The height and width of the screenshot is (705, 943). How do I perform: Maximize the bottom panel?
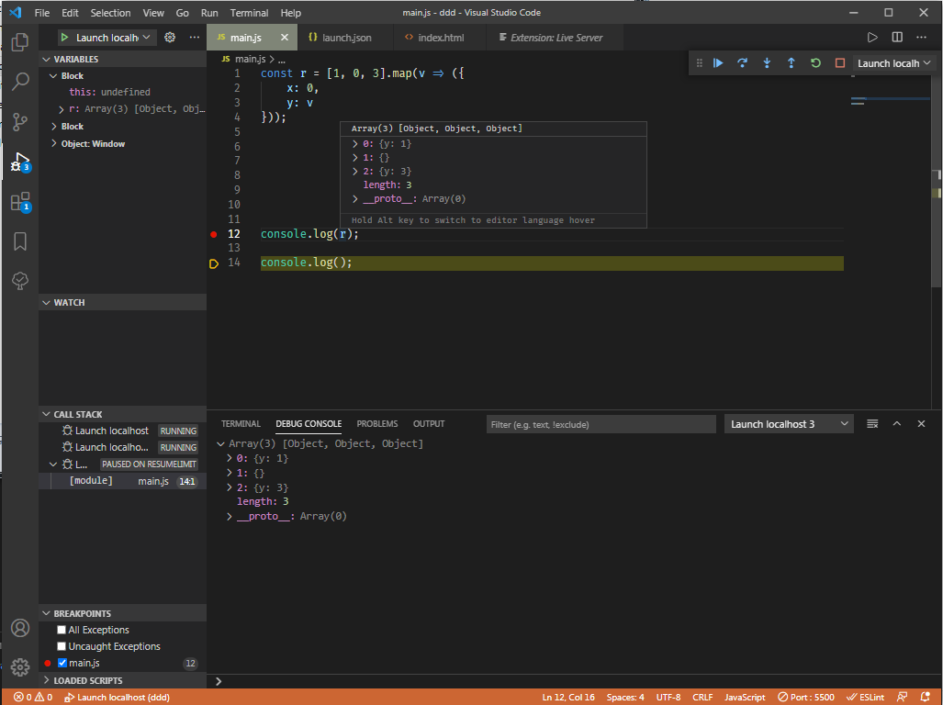point(897,424)
